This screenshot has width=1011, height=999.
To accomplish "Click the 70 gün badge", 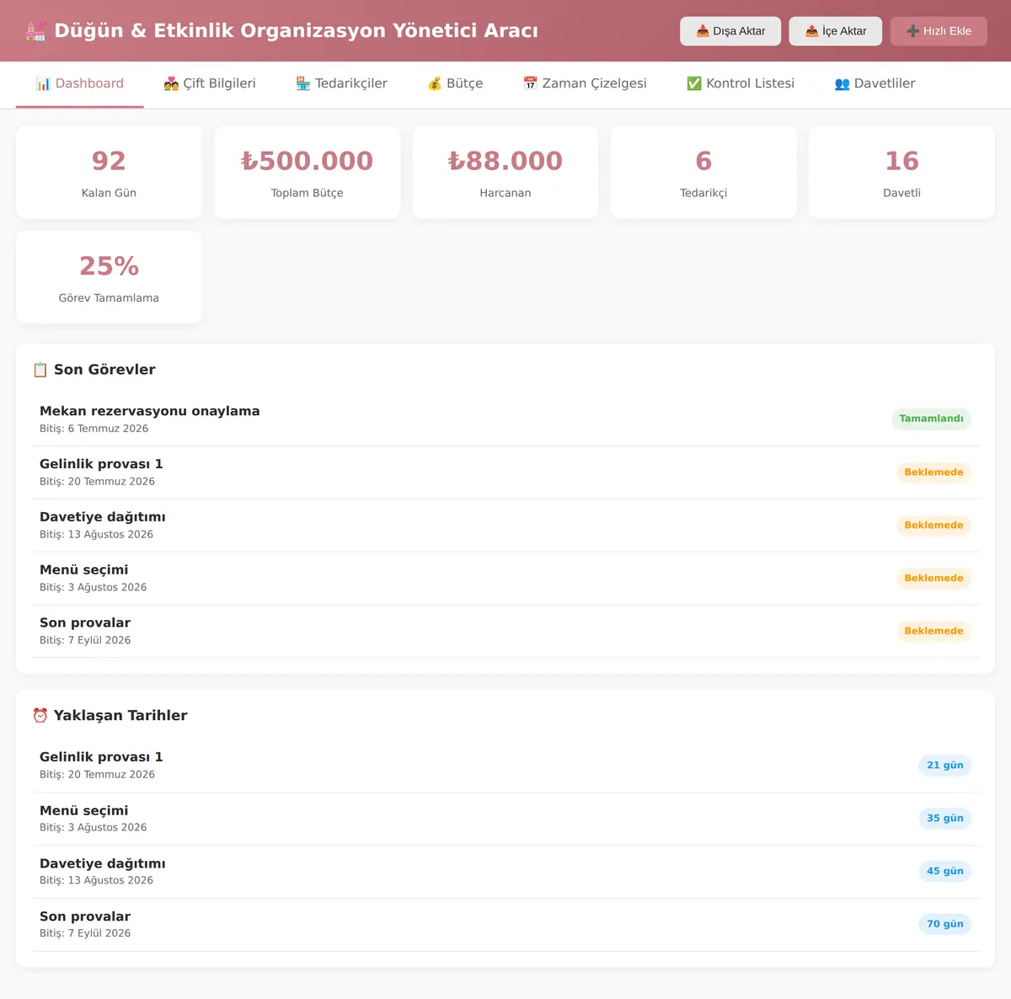I will pos(944,924).
